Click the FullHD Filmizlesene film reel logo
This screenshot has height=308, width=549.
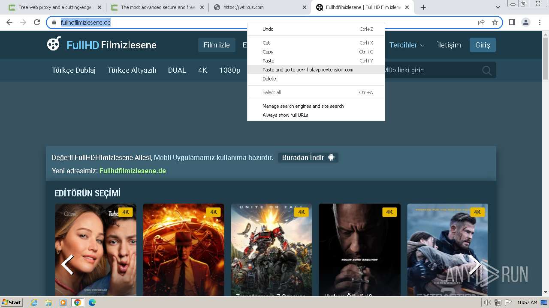pos(54,44)
